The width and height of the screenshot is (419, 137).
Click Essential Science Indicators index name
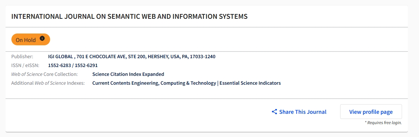[x=250, y=83]
